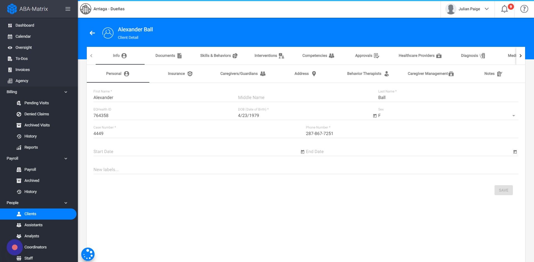Go back with the left arrow
This screenshot has height=262, width=534.
click(92, 33)
